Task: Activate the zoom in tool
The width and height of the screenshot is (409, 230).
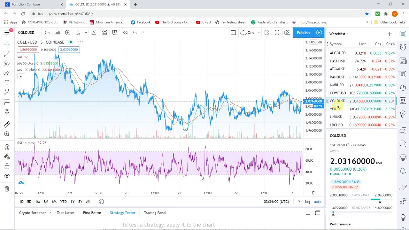Action: pos(7,134)
